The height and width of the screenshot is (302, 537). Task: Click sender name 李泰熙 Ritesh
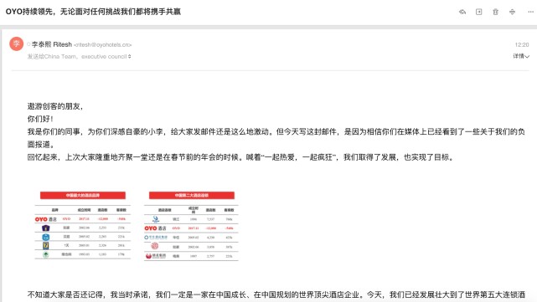point(52,44)
